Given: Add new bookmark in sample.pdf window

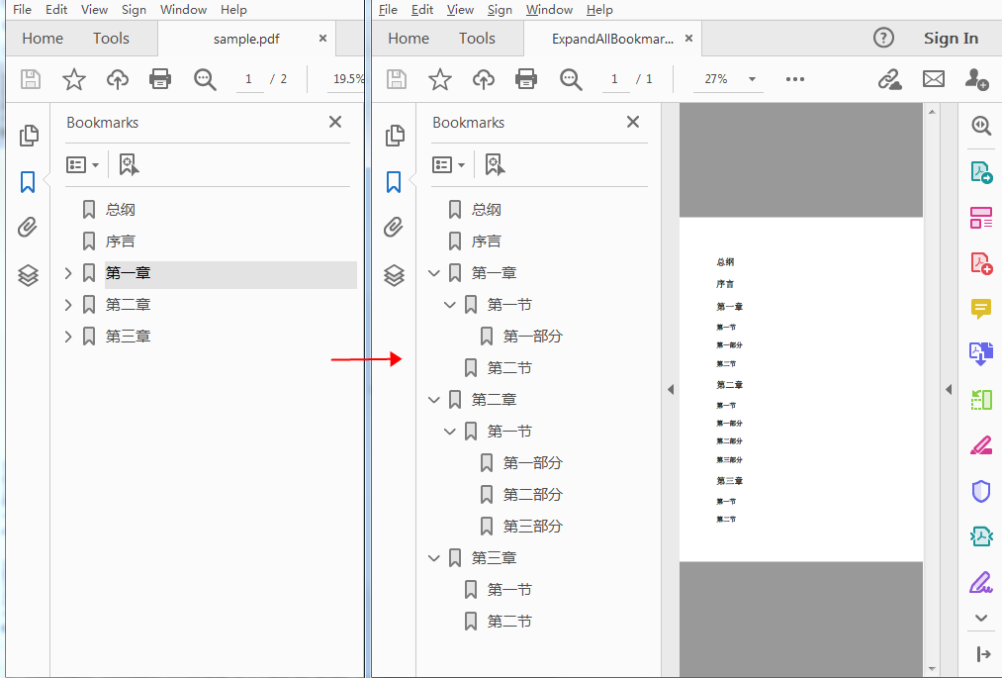Looking at the screenshot, I should pyautogui.click(x=129, y=164).
